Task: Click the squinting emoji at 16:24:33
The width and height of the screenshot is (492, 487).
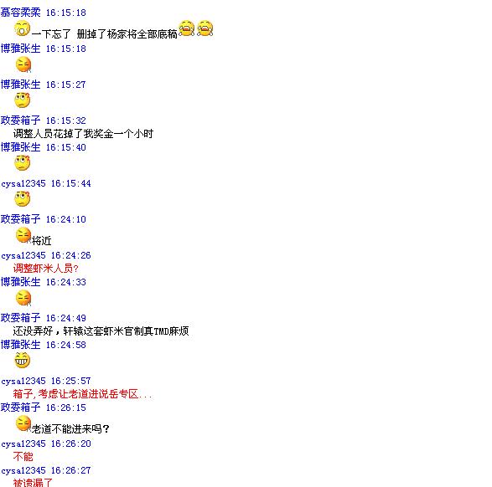Action: pos(23,298)
